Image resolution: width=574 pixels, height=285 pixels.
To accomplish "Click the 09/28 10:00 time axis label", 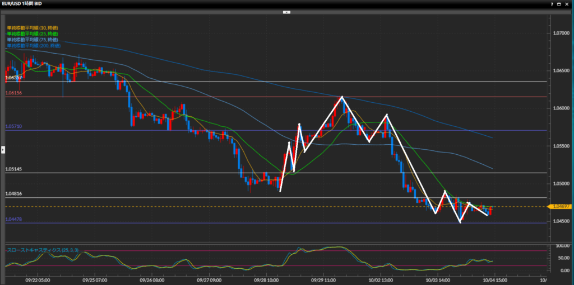I will coord(267,280).
